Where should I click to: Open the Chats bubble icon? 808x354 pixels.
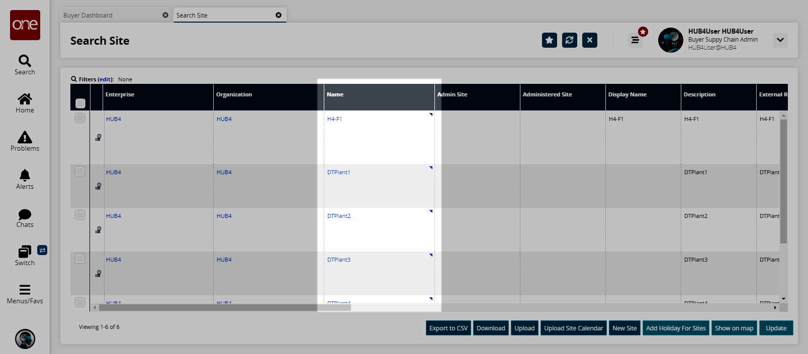tap(25, 214)
